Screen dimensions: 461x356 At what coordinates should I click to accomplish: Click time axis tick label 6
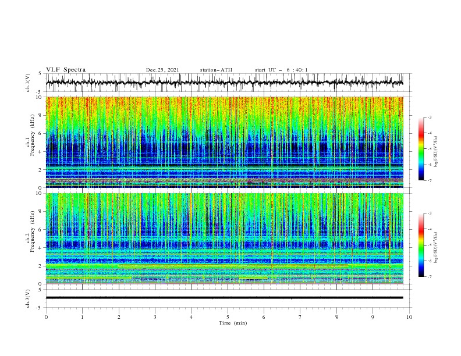pos(264,317)
